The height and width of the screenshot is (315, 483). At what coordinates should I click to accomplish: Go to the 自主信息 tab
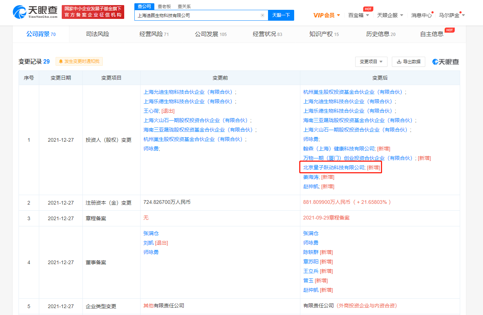[x=432, y=34]
